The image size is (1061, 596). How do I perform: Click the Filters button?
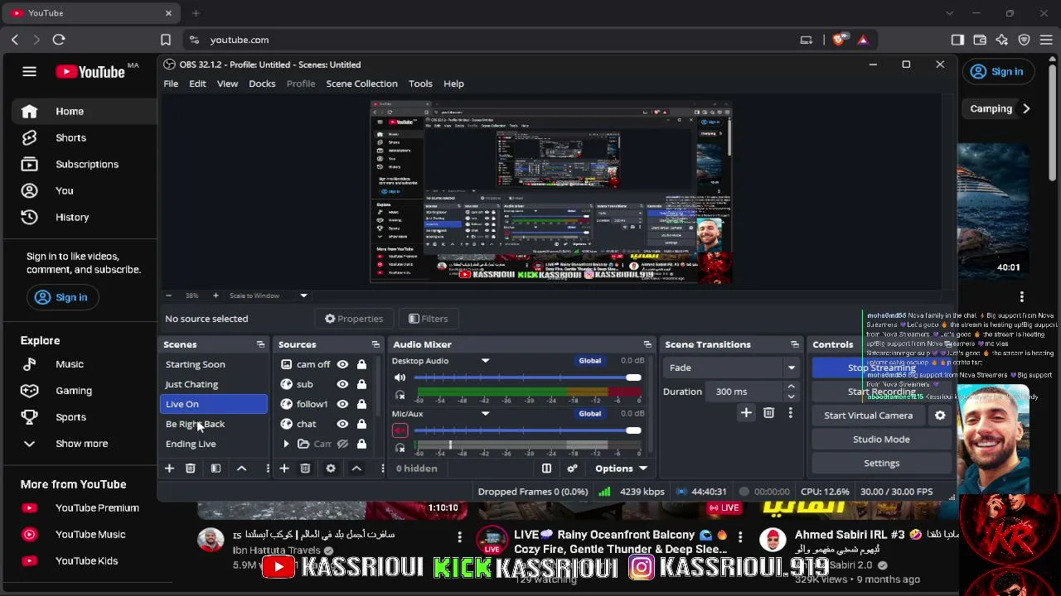[428, 319]
